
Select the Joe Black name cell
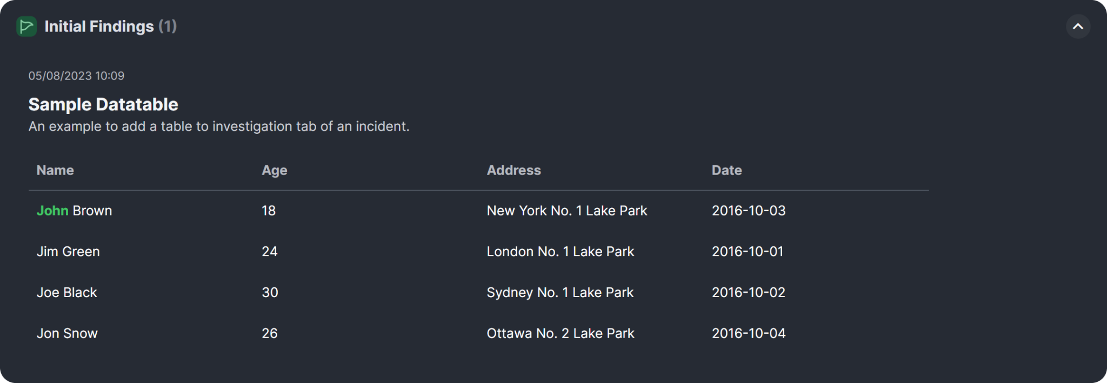(66, 292)
